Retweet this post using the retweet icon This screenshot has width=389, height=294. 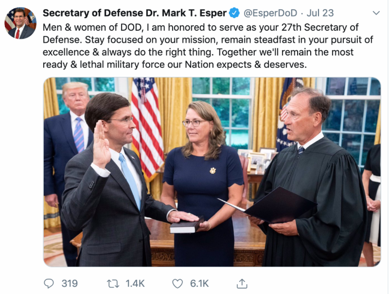point(113,283)
